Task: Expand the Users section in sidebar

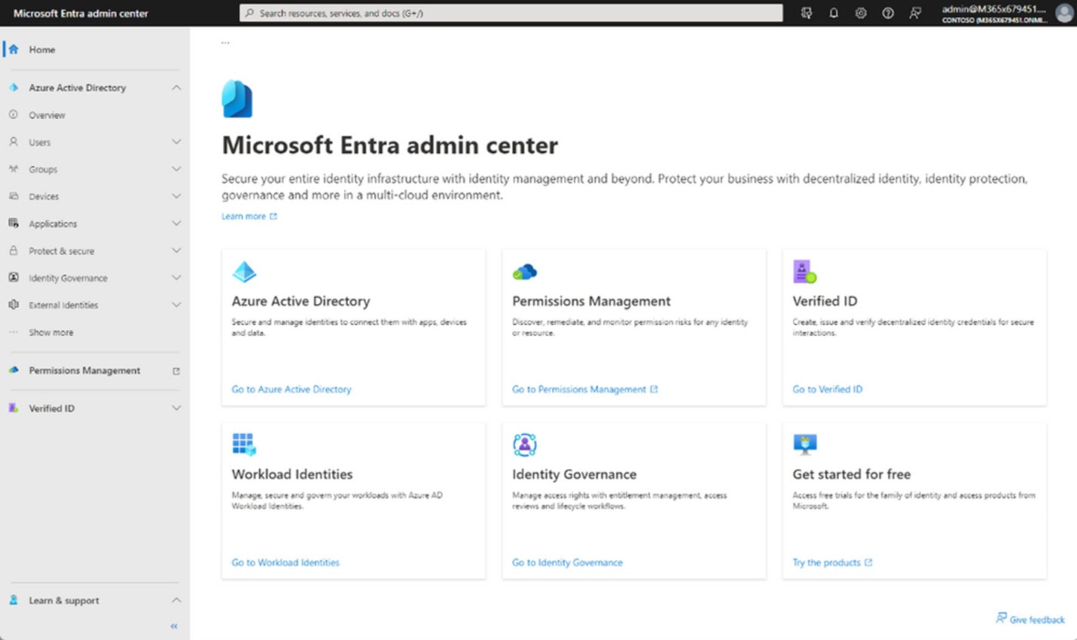Action: (176, 142)
